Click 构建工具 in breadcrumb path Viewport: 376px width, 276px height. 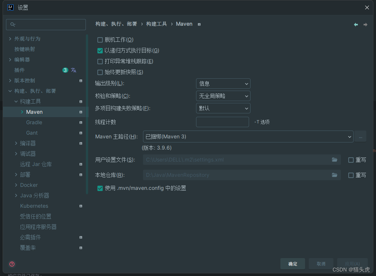pos(156,24)
